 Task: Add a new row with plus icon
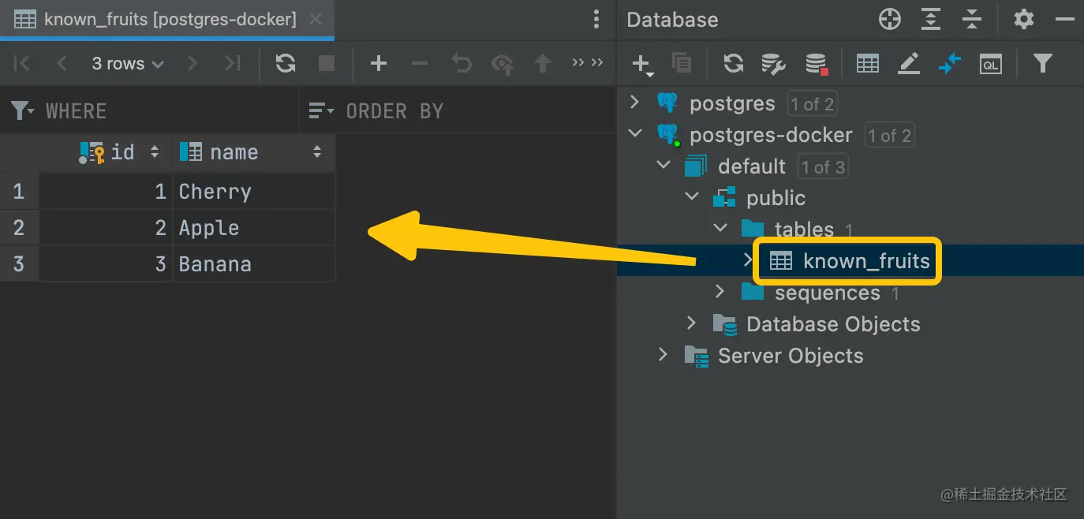tap(379, 63)
